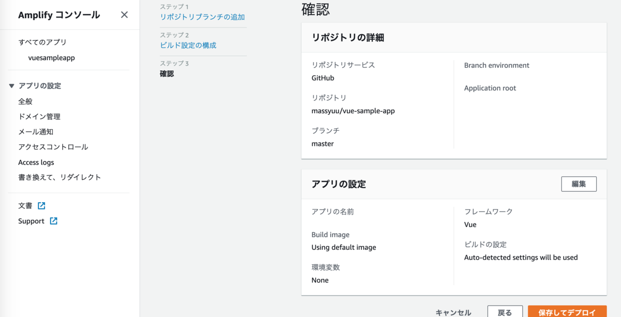Click the 編集 button in アプリの設定
Image resolution: width=621 pixels, height=317 pixels.
pyautogui.click(x=579, y=184)
